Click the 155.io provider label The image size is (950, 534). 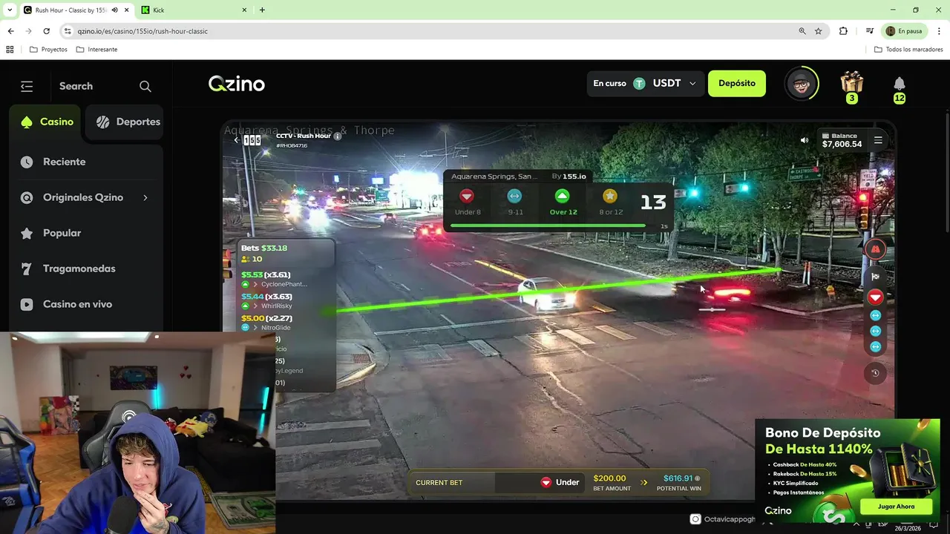[574, 177]
